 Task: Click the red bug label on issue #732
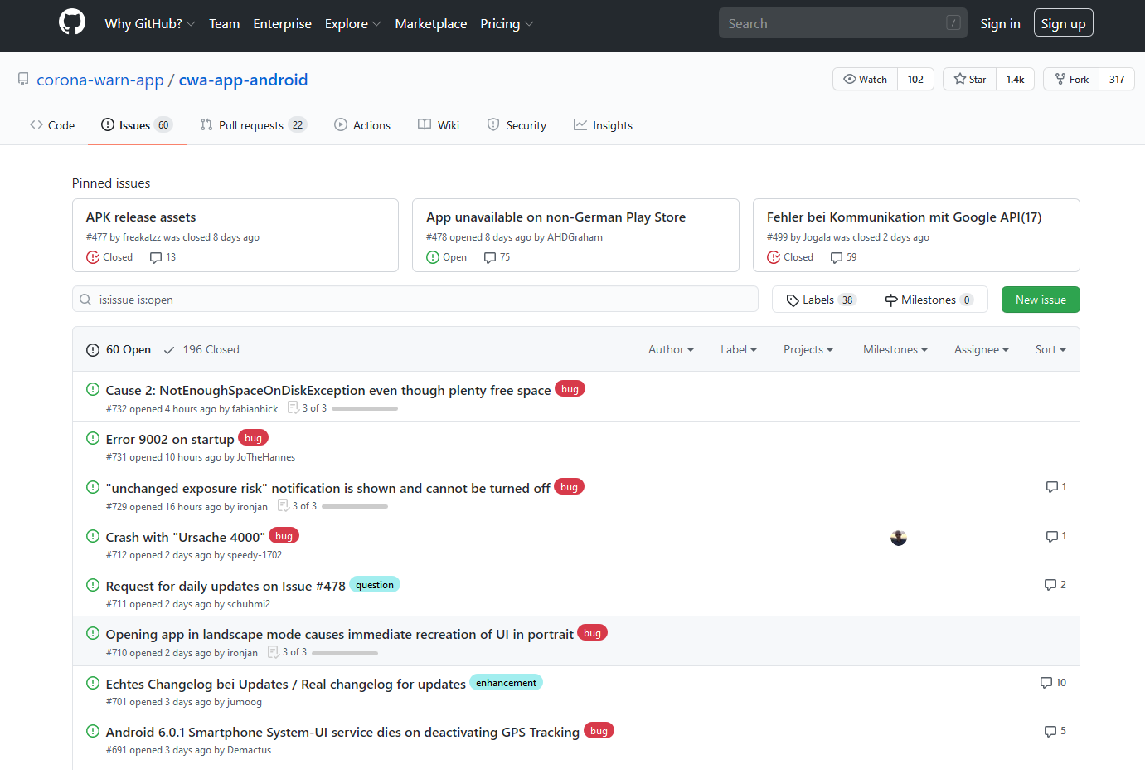click(x=570, y=389)
